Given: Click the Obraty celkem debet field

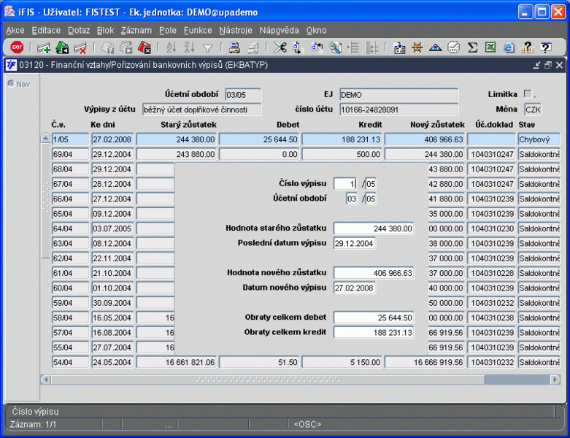Looking at the screenshot, I should (x=373, y=318).
